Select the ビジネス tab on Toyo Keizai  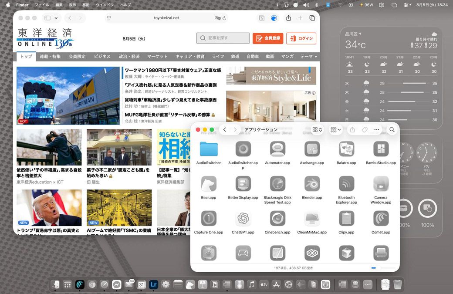(102, 56)
